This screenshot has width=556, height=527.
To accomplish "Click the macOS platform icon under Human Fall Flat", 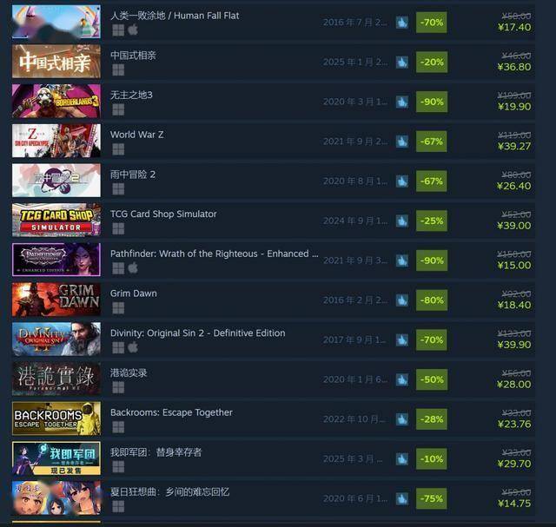I will point(133,30).
